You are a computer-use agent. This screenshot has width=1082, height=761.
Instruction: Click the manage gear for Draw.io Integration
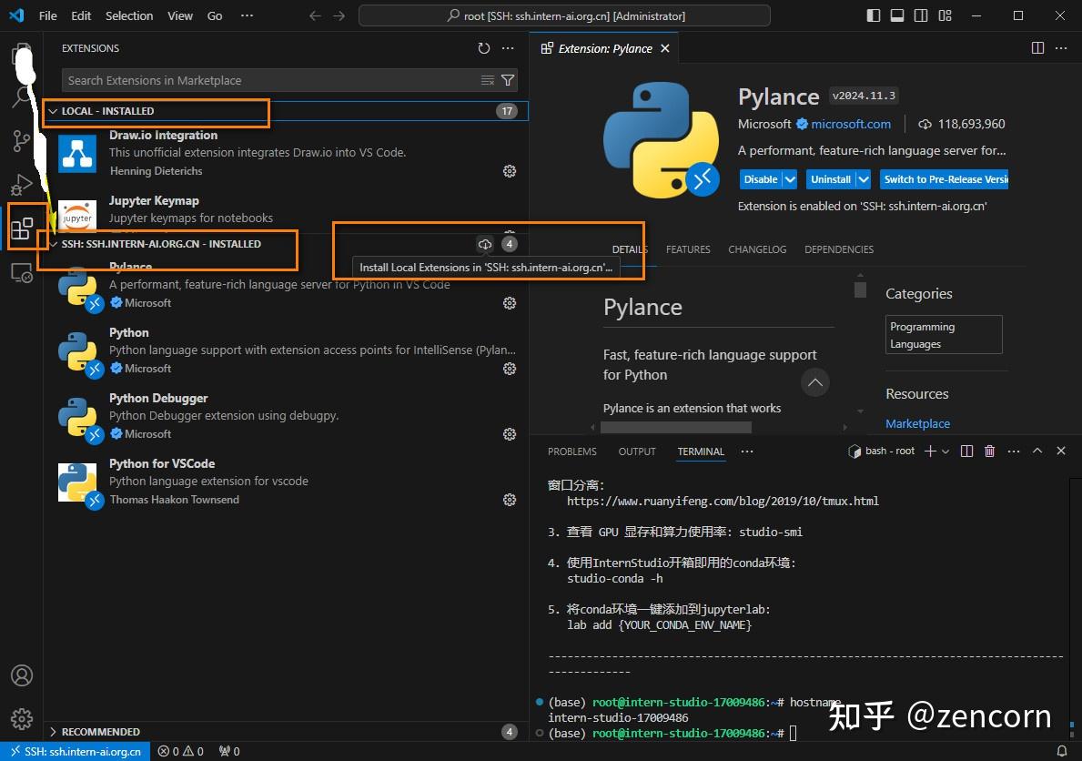[x=510, y=171]
